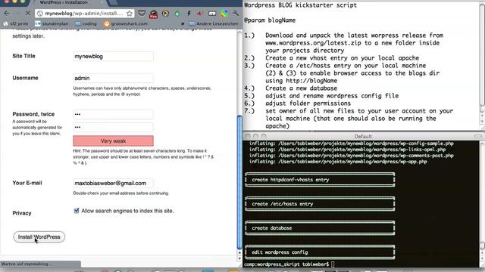Click 'adjust folder permissions' step

tap(308, 104)
